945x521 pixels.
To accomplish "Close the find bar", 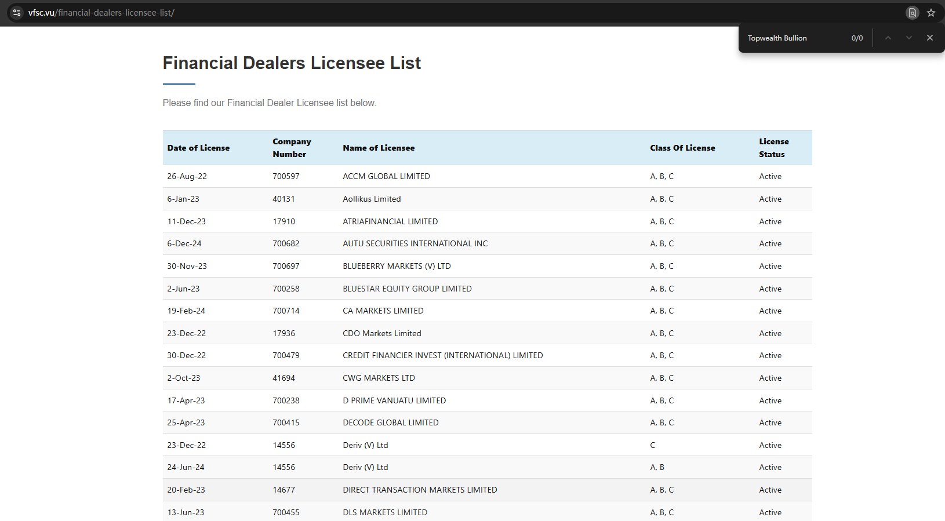I will coord(930,38).
